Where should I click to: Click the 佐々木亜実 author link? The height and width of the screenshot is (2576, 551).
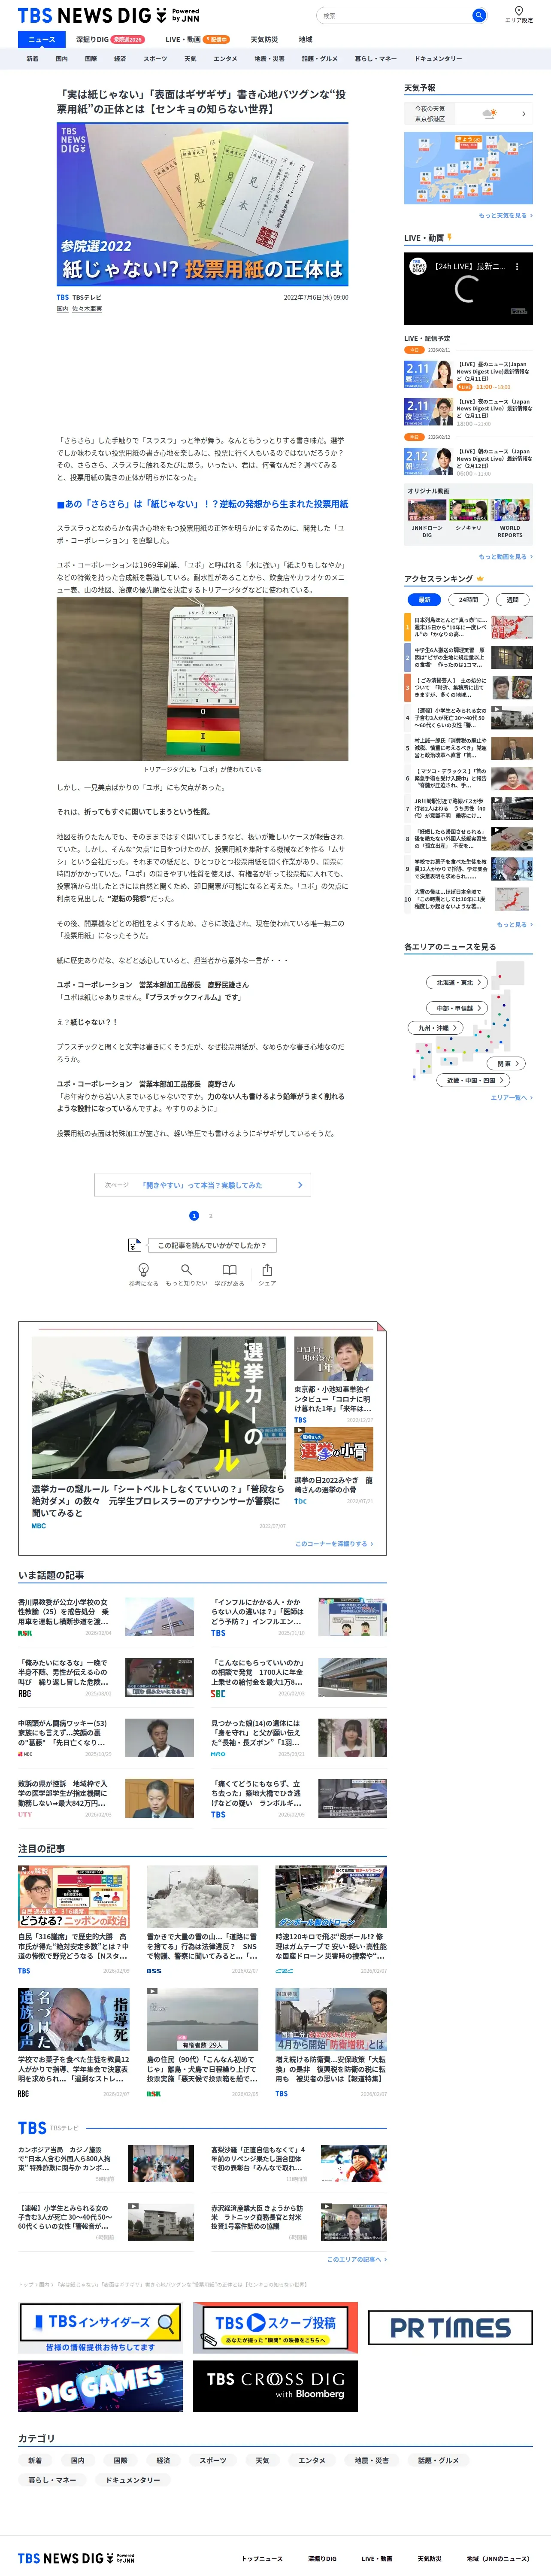click(x=87, y=309)
